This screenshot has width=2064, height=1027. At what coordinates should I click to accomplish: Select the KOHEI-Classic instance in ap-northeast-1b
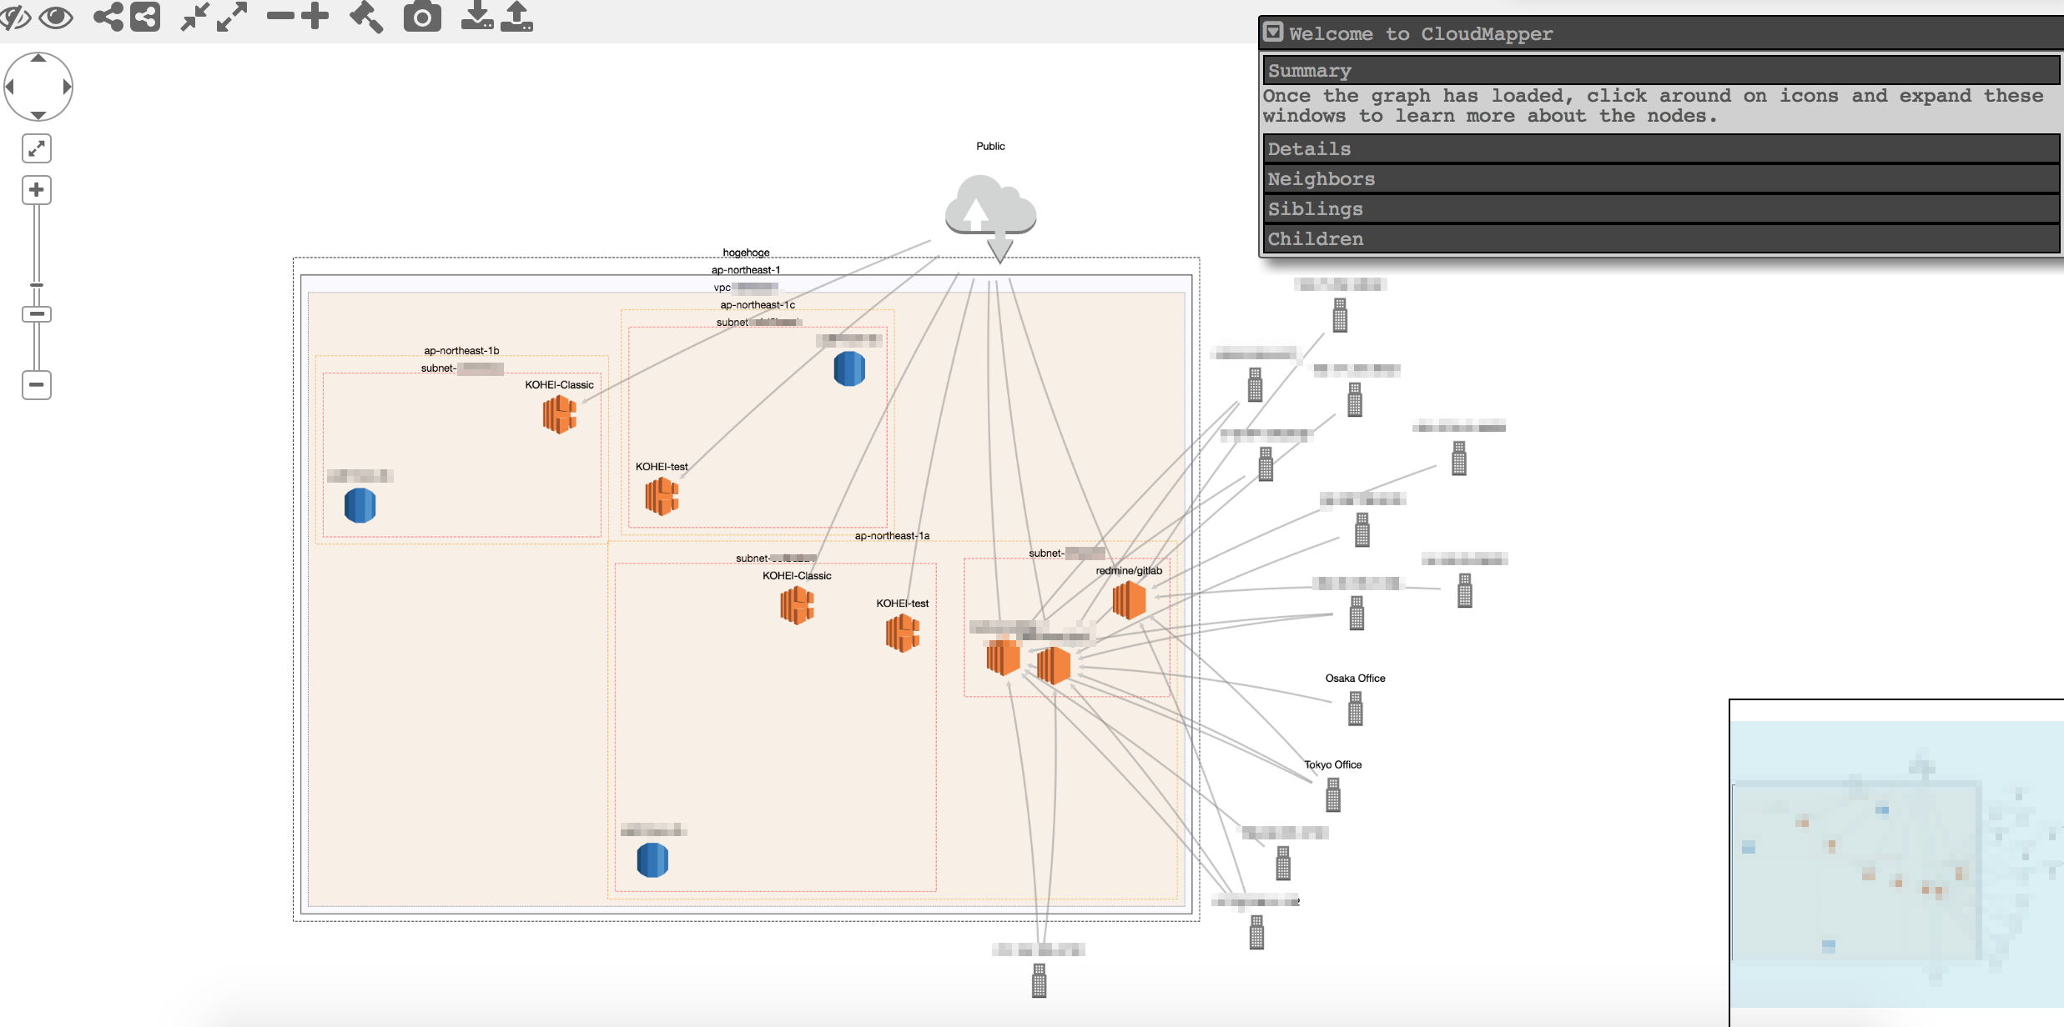pyautogui.click(x=560, y=414)
